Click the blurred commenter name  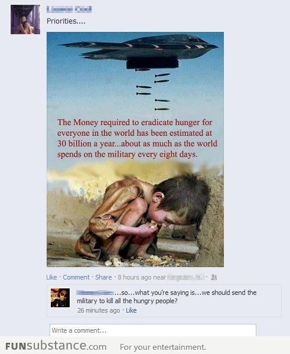tap(95, 293)
